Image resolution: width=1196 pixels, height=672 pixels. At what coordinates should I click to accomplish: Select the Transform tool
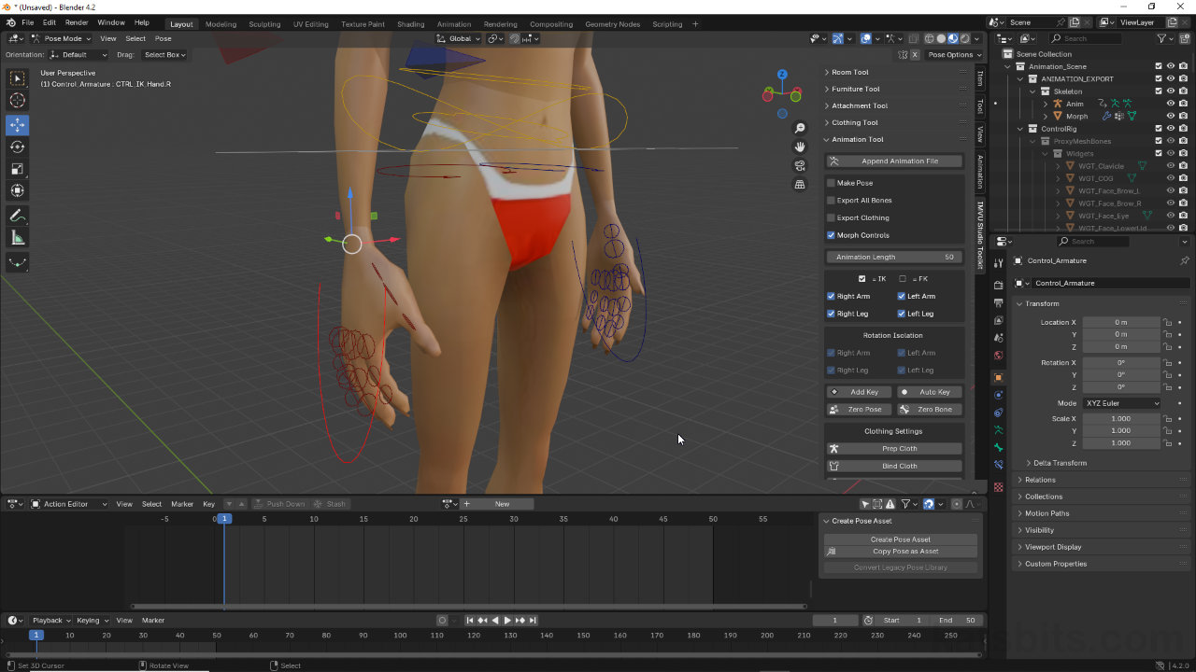(x=17, y=190)
